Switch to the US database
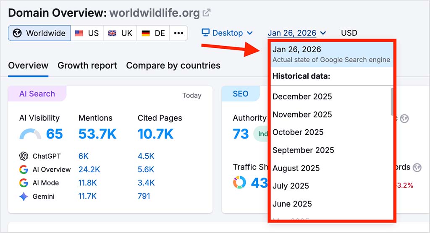Image resolution: width=430 pixels, height=233 pixels. click(x=87, y=33)
